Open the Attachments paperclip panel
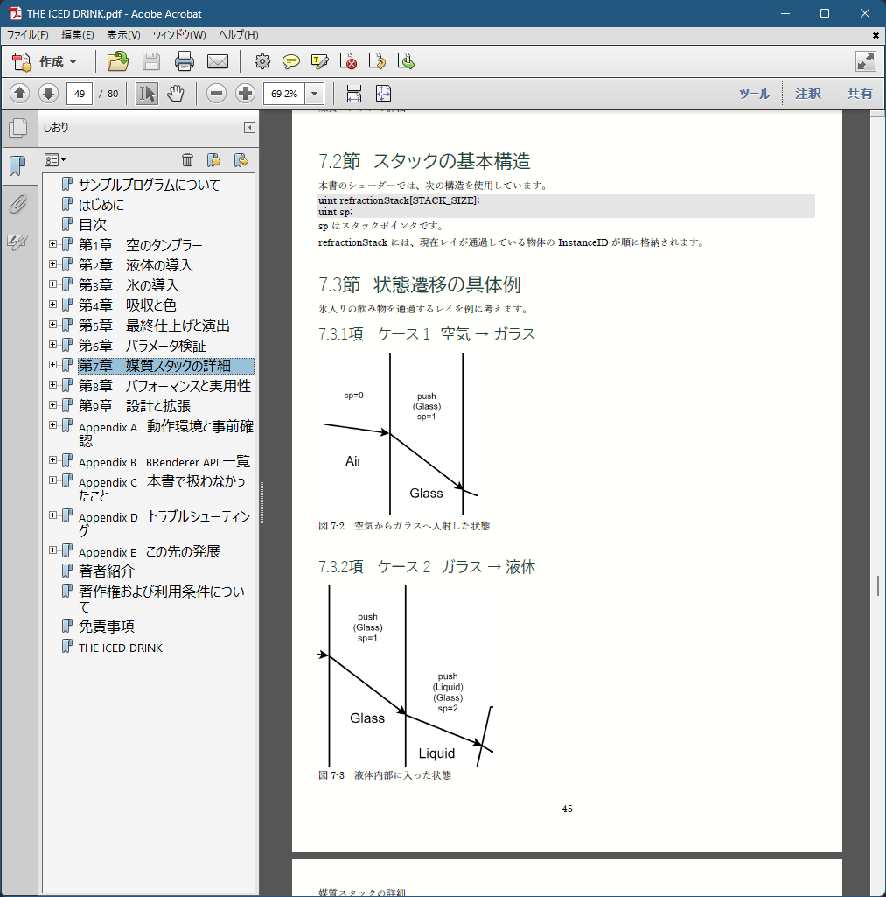 pyautogui.click(x=17, y=204)
